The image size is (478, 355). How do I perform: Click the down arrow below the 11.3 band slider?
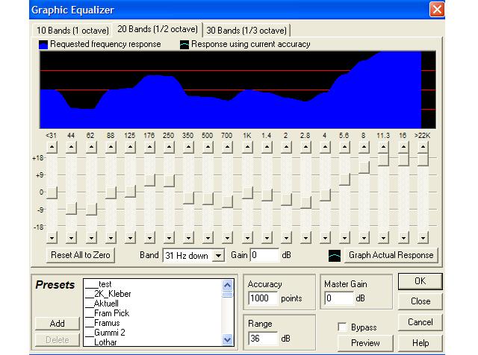(x=383, y=237)
